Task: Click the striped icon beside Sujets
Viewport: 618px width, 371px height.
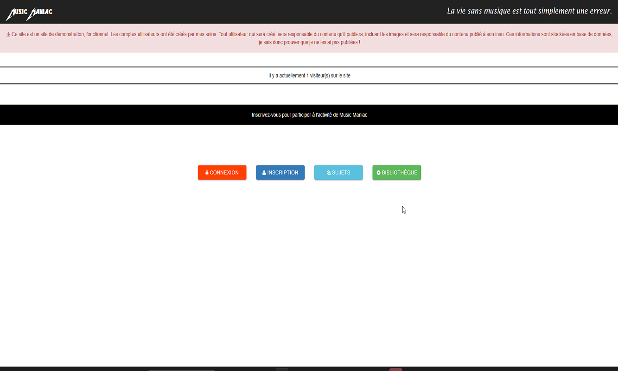Action: coord(329,173)
